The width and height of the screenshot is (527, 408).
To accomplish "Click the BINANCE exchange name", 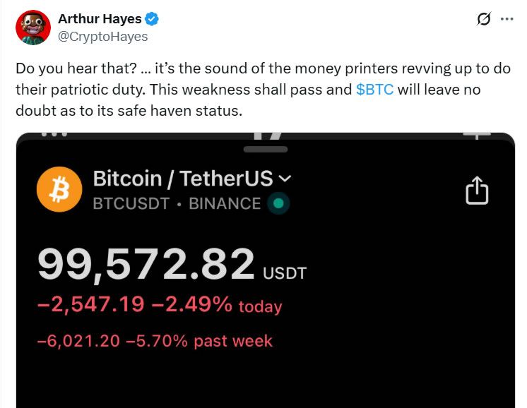I will 225,204.
